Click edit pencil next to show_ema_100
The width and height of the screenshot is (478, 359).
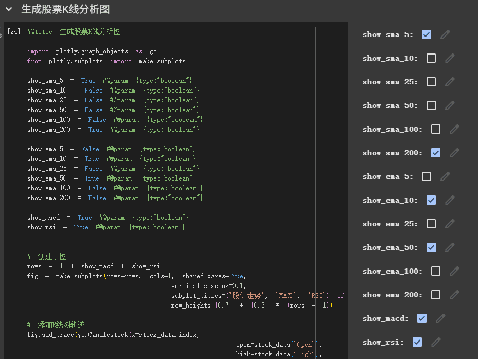454,271
